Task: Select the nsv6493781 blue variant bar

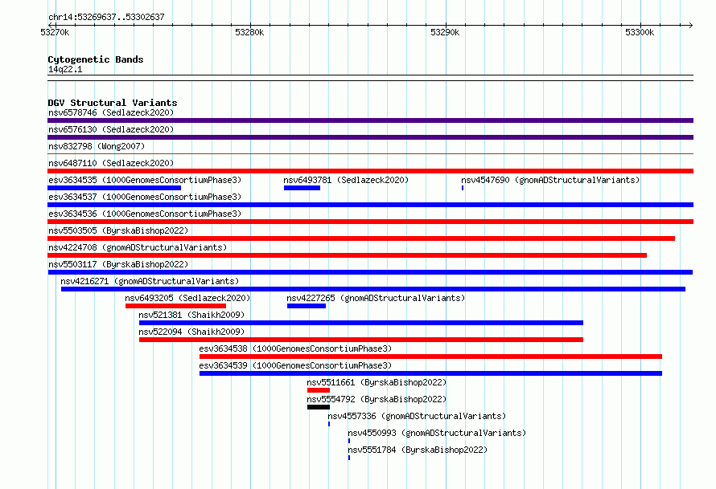Action: tap(302, 188)
